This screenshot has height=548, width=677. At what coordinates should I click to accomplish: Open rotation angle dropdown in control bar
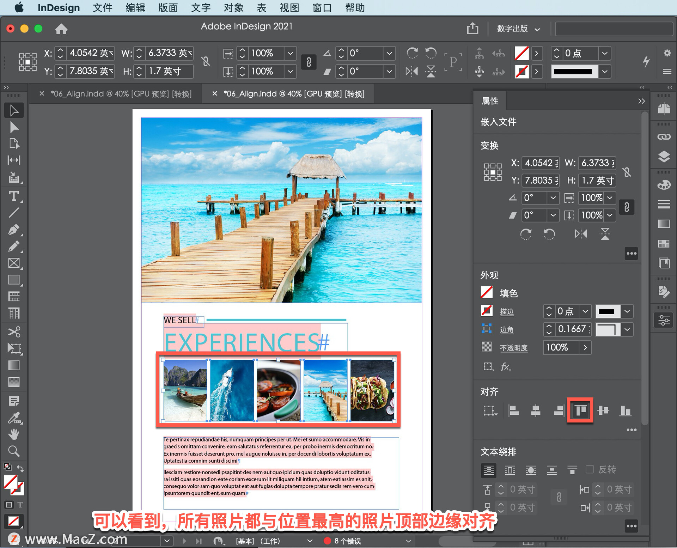pyautogui.click(x=389, y=53)
